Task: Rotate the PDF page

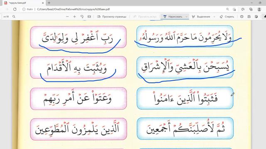Action: point(82,17)
